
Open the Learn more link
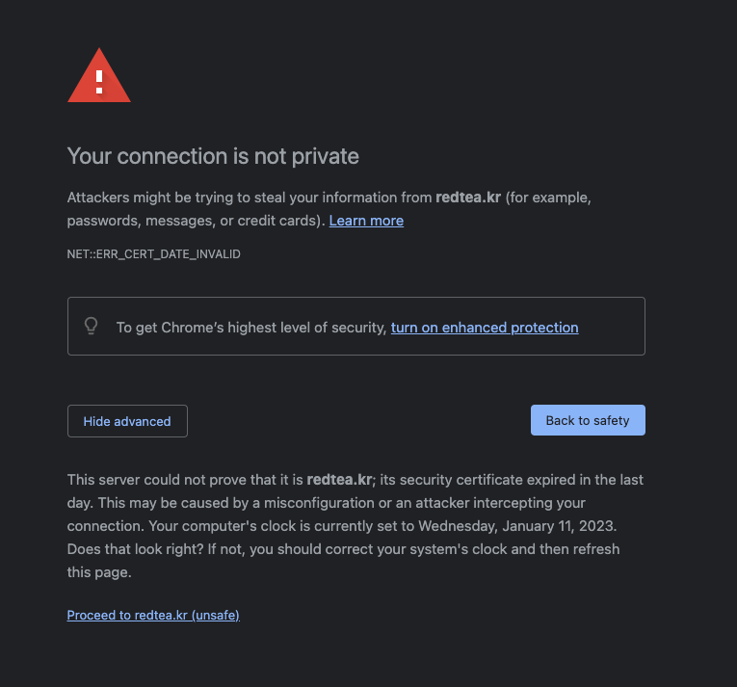366,221
